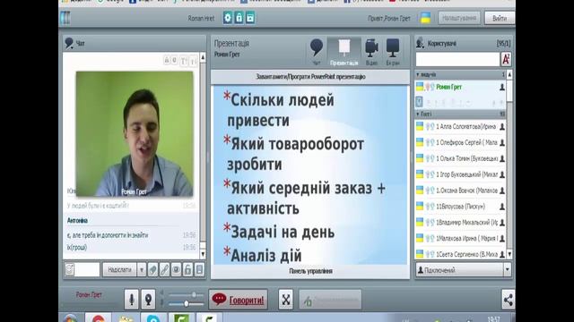This screenshot has width=574, height=322.
Task: Select user 1 Олефіров Сергей in guest list
Action: click(460, 143)
